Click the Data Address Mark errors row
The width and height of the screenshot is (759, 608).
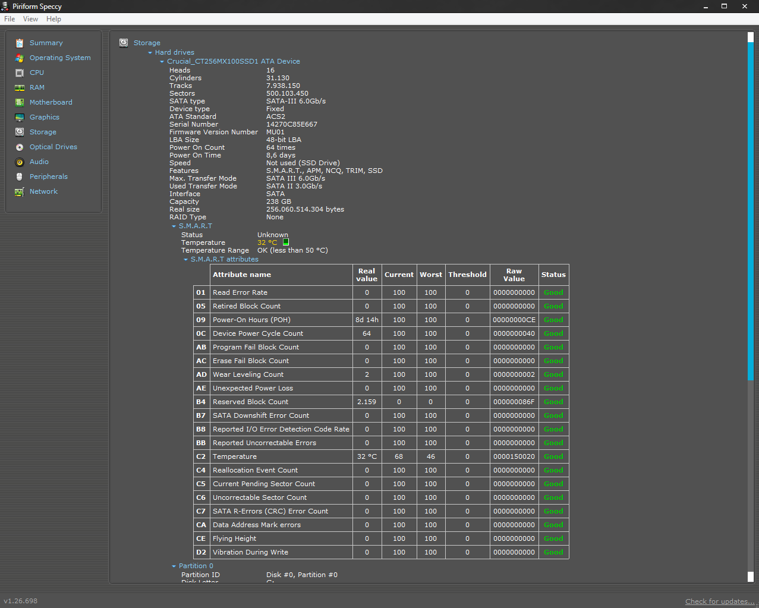point(381,525)
